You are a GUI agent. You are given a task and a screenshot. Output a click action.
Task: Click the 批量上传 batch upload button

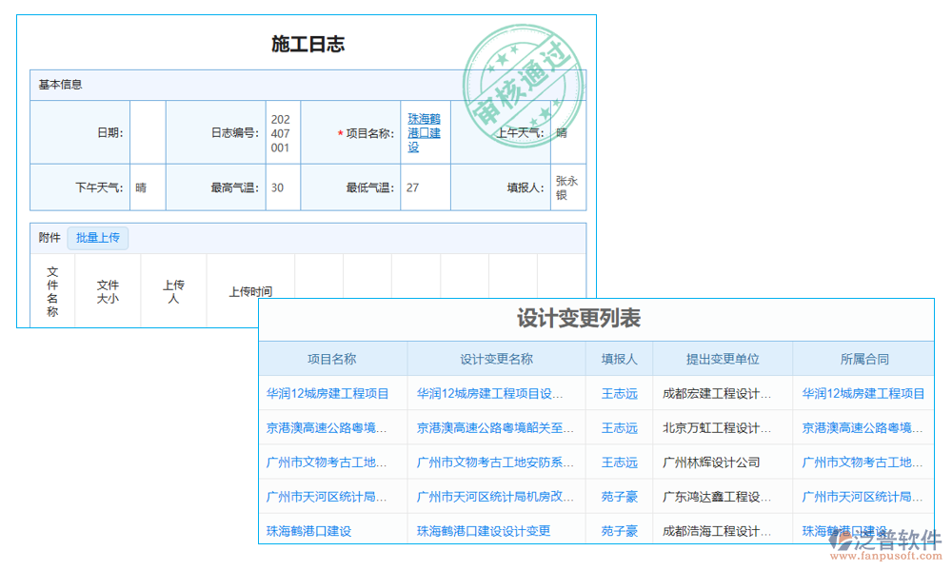point(99,238)
